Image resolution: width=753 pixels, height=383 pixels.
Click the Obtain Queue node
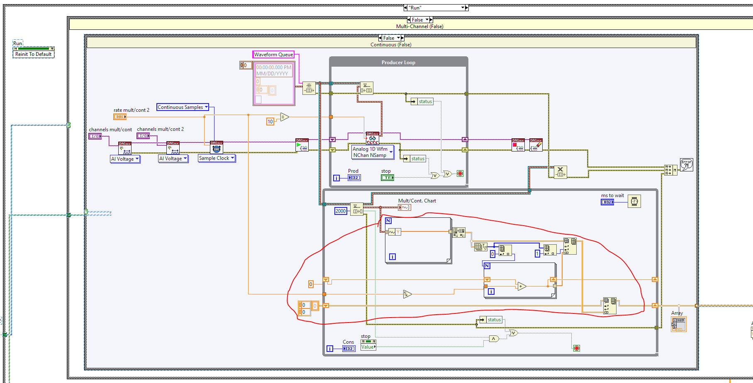pos(309,88)
